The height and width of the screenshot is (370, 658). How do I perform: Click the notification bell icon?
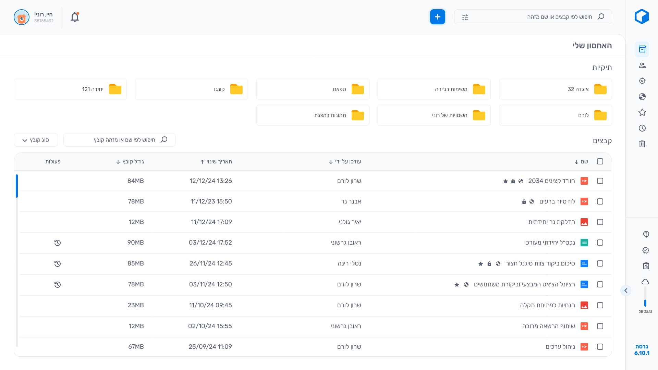[x=75, y=17]
